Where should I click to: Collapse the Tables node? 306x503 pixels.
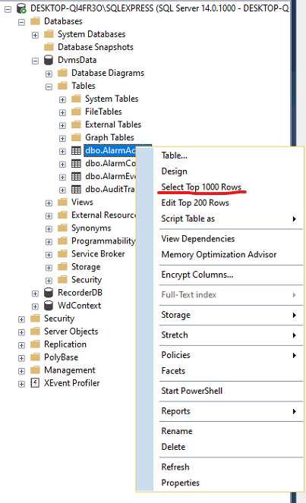click(49, 86)
